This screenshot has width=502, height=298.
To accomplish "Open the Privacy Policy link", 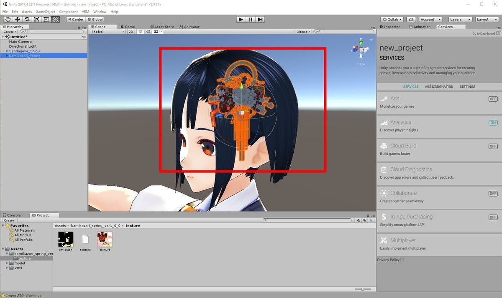I will click(x=390, y=260).
